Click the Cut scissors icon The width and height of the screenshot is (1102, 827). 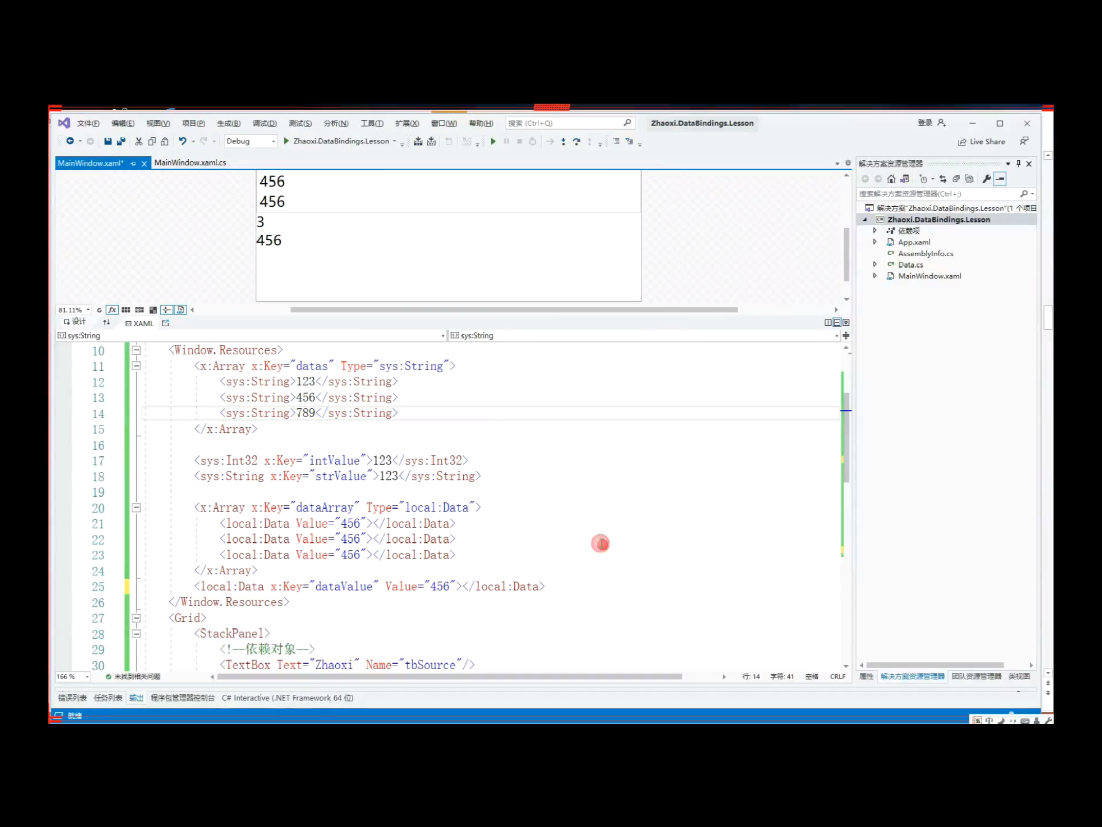tap(138, 141)
